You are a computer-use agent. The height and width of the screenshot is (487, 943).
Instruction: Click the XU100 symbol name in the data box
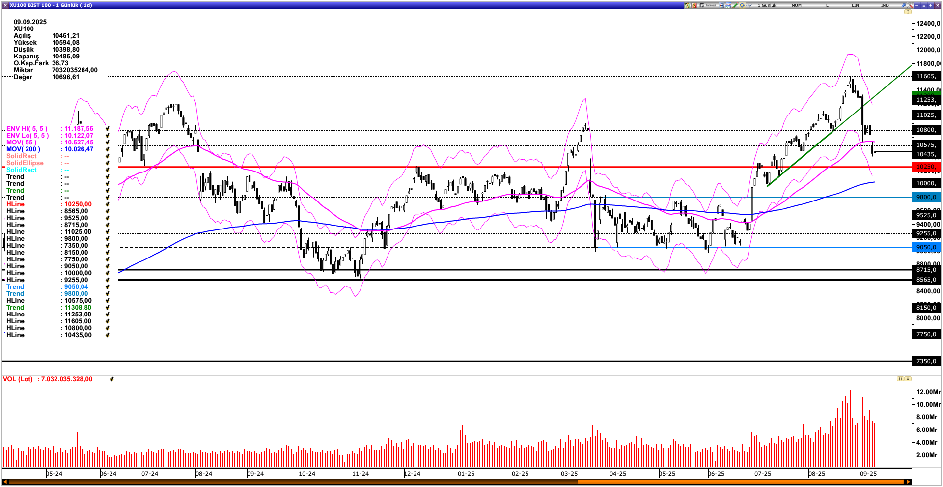pyautogui.click(x=24, y=29)
